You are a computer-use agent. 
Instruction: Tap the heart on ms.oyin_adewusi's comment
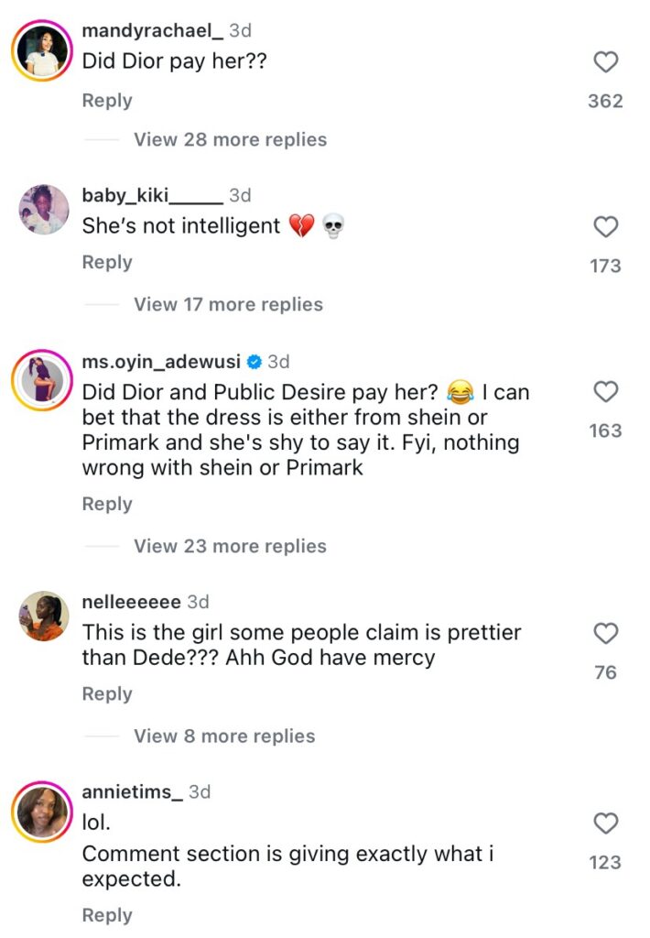(606, 392)
